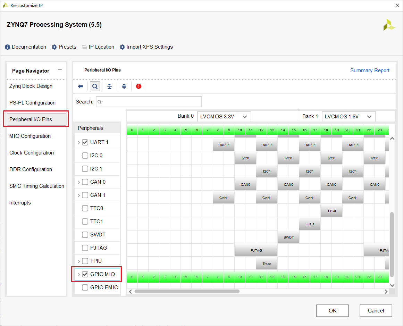Enable the I2C 1 checkbox

(x=85, y=169)
